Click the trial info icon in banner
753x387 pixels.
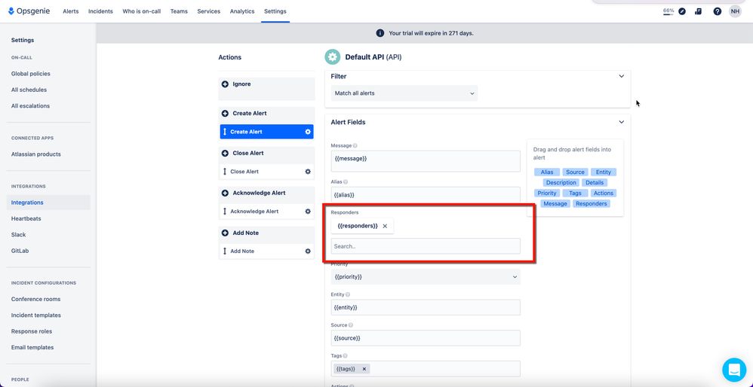(x=380, y=33)
